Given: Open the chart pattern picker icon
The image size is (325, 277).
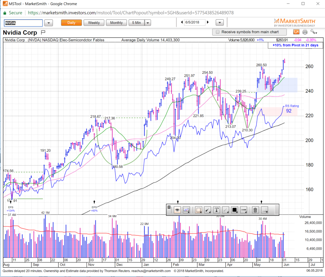Looking at the screenshot, I should point(186,210).
